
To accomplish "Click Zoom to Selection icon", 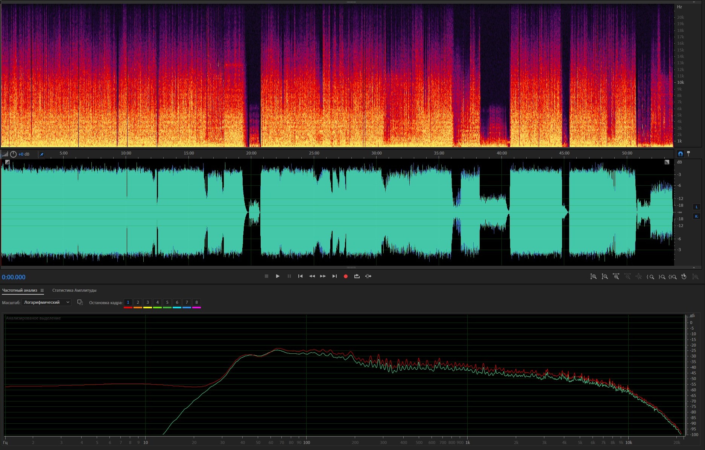I will (x=673, y=277).
